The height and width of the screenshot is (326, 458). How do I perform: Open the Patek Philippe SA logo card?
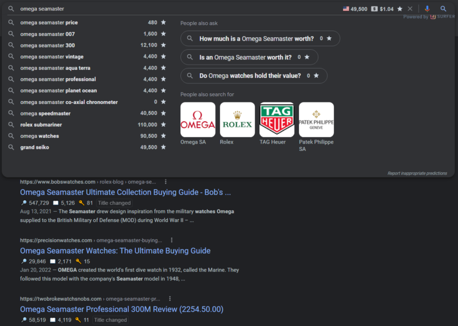tap(316, 120)
